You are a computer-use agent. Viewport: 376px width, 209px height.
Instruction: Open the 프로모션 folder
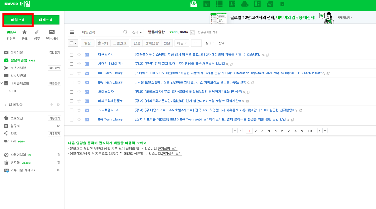click(17, 118)
